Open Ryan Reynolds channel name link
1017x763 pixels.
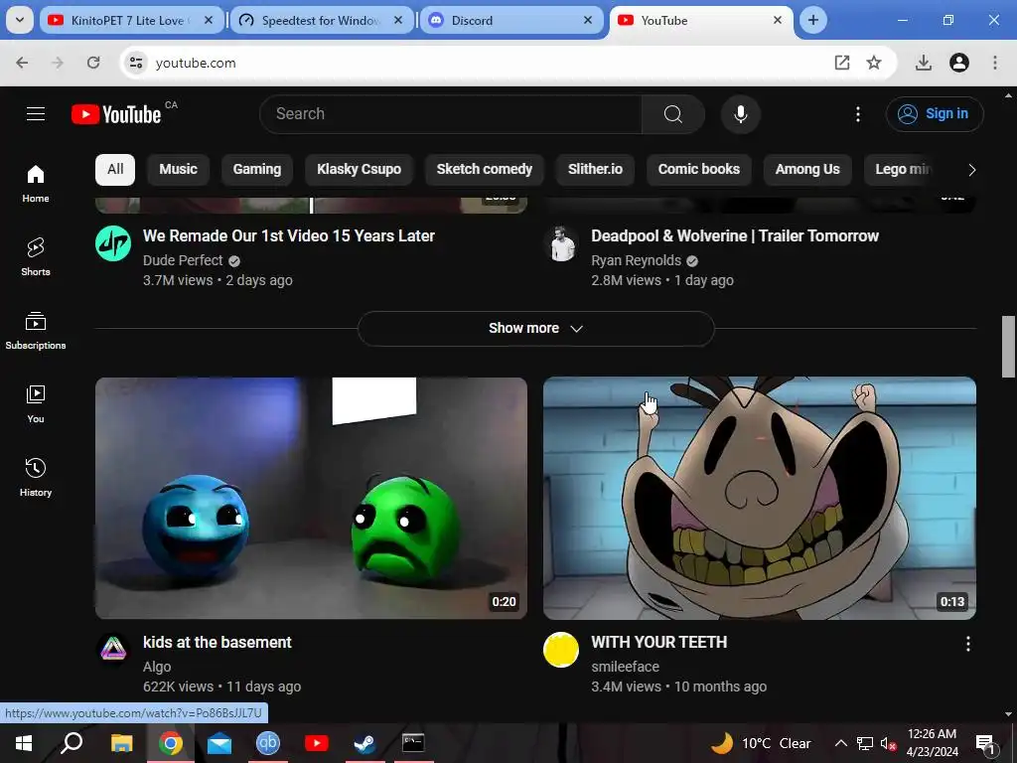637,260
